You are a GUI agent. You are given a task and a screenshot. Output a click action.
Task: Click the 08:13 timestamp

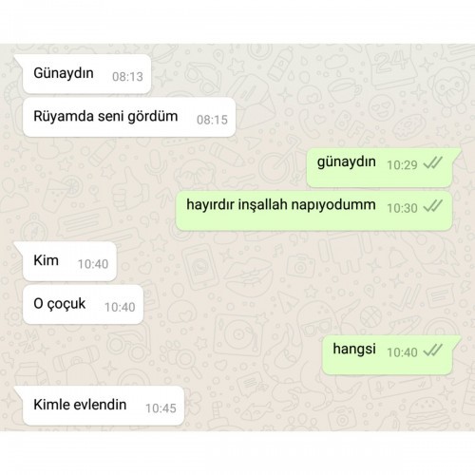coord(127,77)
